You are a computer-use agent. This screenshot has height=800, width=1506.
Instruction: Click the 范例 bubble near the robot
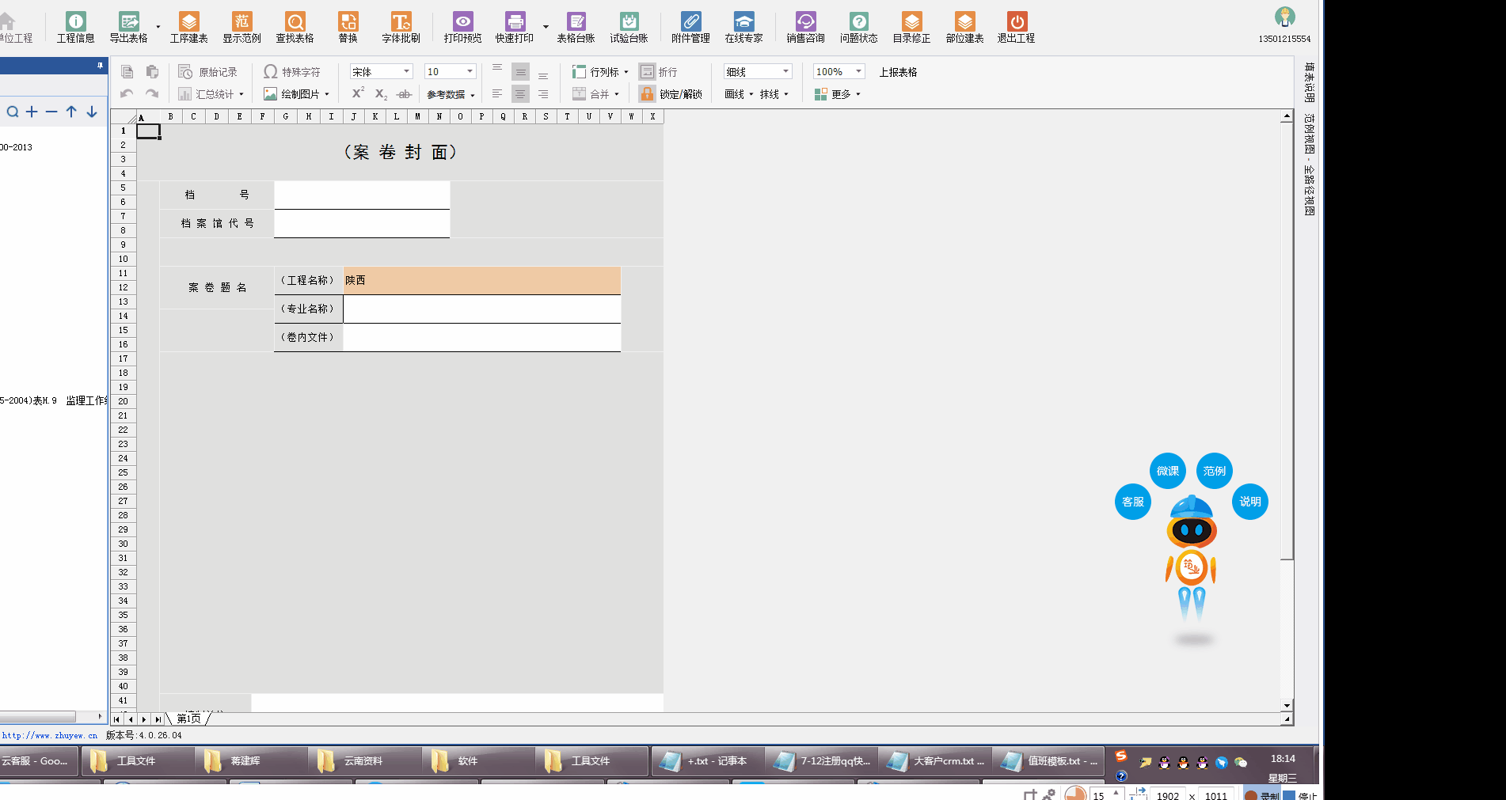point(1214,471)
